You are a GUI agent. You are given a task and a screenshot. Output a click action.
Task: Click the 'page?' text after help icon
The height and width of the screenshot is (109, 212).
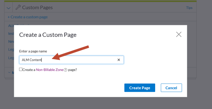72,70
